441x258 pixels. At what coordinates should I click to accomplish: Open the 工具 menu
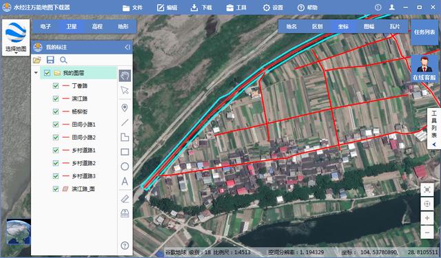tap(236, 8)
